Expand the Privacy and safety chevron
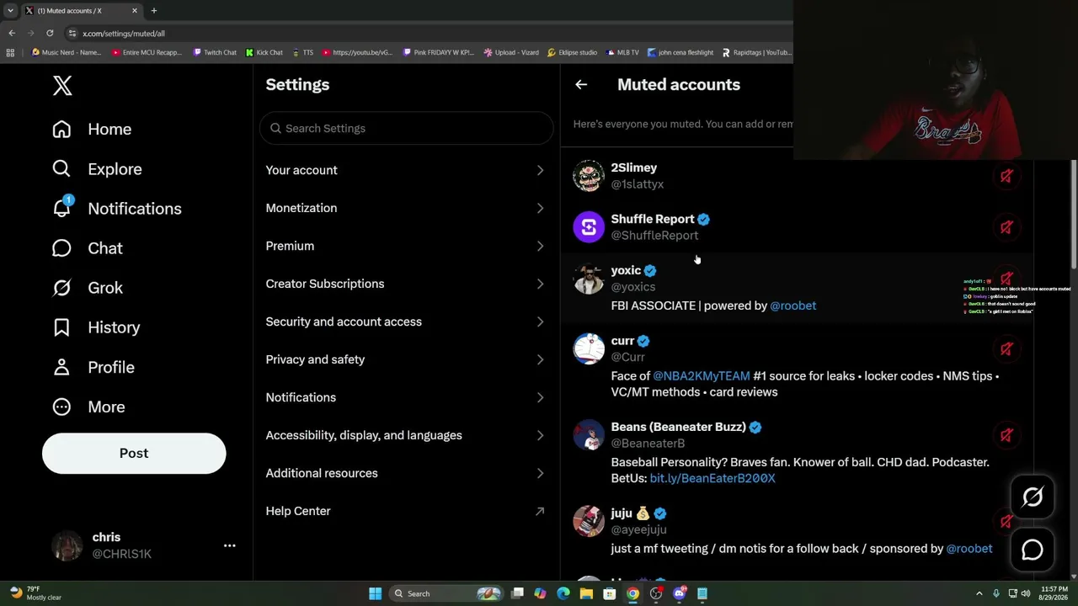This screenshot has width=1078, height=606. point(540,359)
